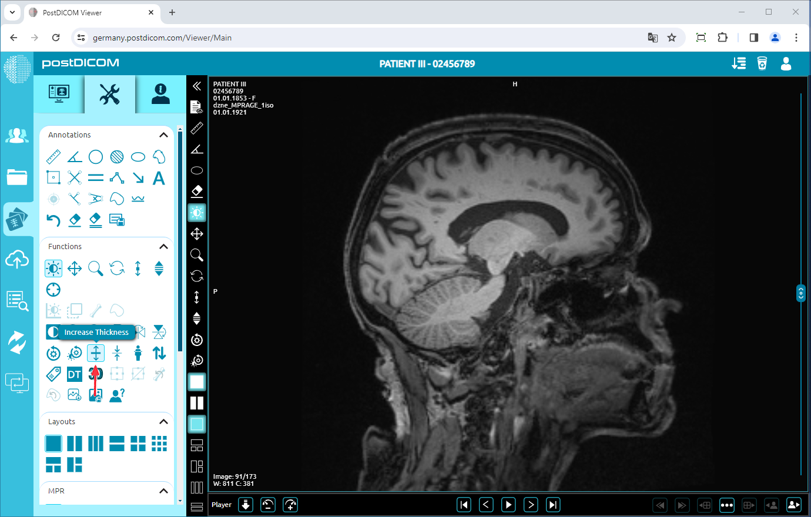Select the Rotate function tool
The width and height of the screenshot is (811, 517).
coord(116,268)
